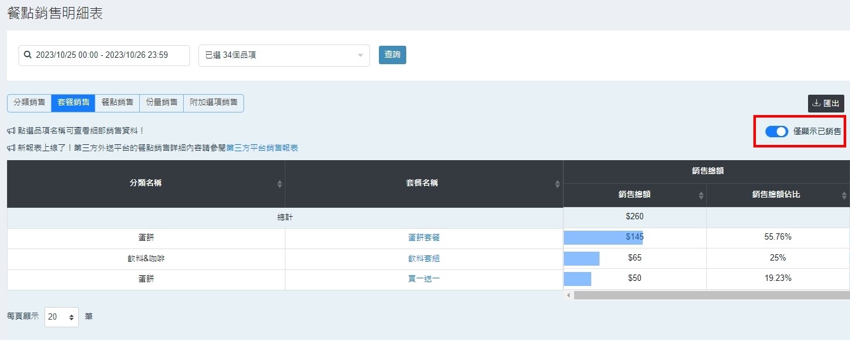This screenshot has height=340, width=850.
Task: Sort by 銷售總額 sub-column arrows
Action: pyautogui.click(x=701, y=195)
